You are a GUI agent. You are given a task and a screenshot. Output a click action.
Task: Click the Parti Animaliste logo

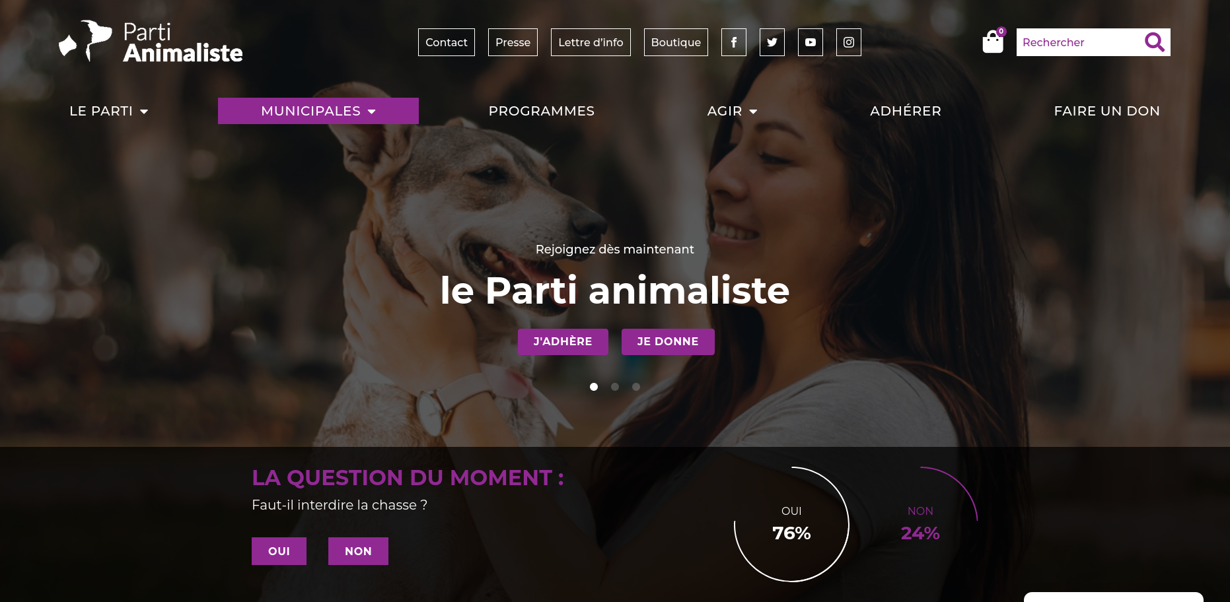point(151,42)
